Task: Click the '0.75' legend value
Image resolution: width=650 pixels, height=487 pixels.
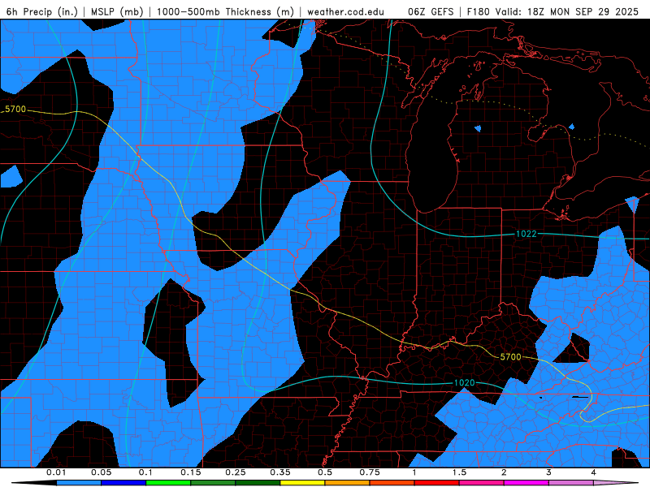Action: click(x=370, y=472)
